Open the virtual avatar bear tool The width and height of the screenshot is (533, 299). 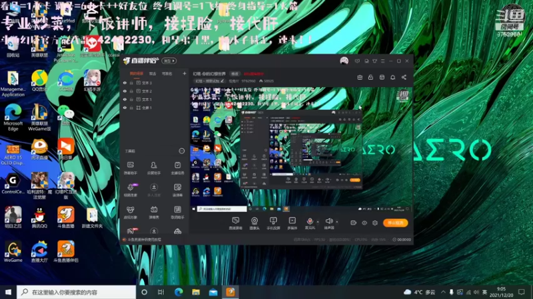[131, 212]
